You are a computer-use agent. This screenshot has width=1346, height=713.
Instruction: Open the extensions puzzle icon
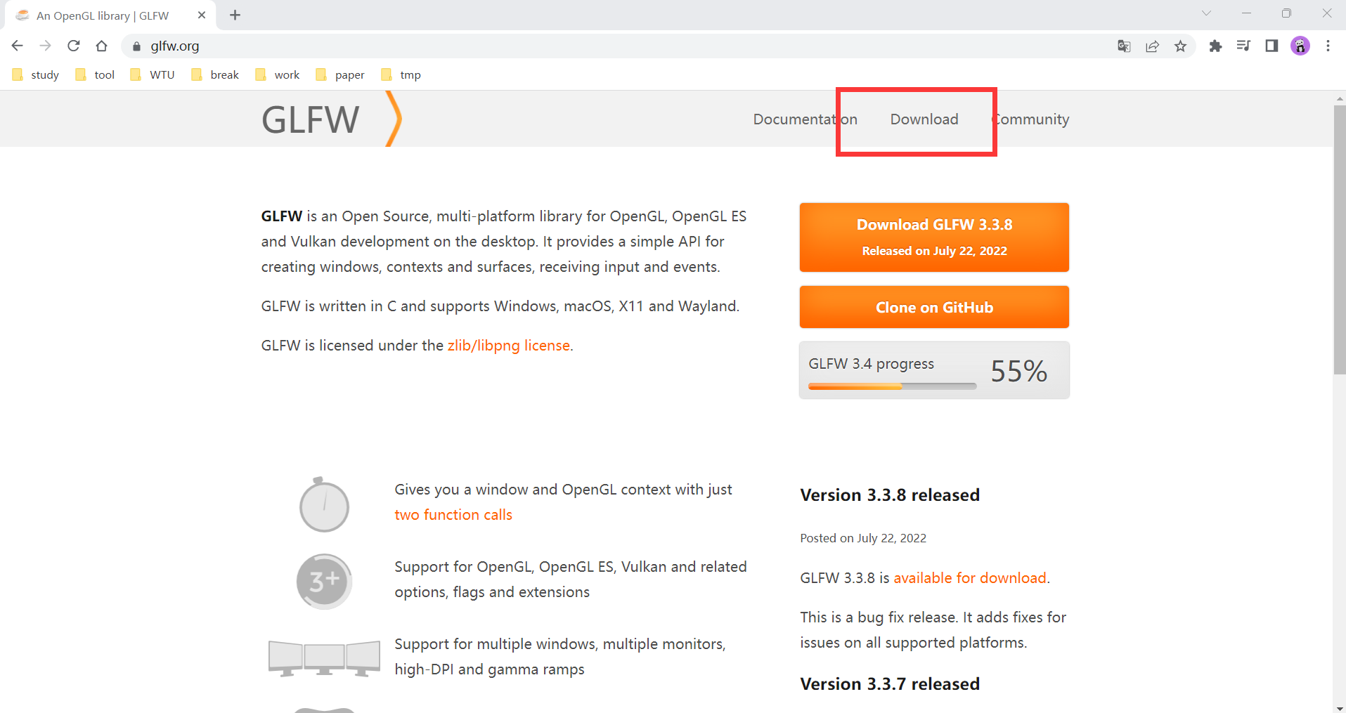point(1215,46)
